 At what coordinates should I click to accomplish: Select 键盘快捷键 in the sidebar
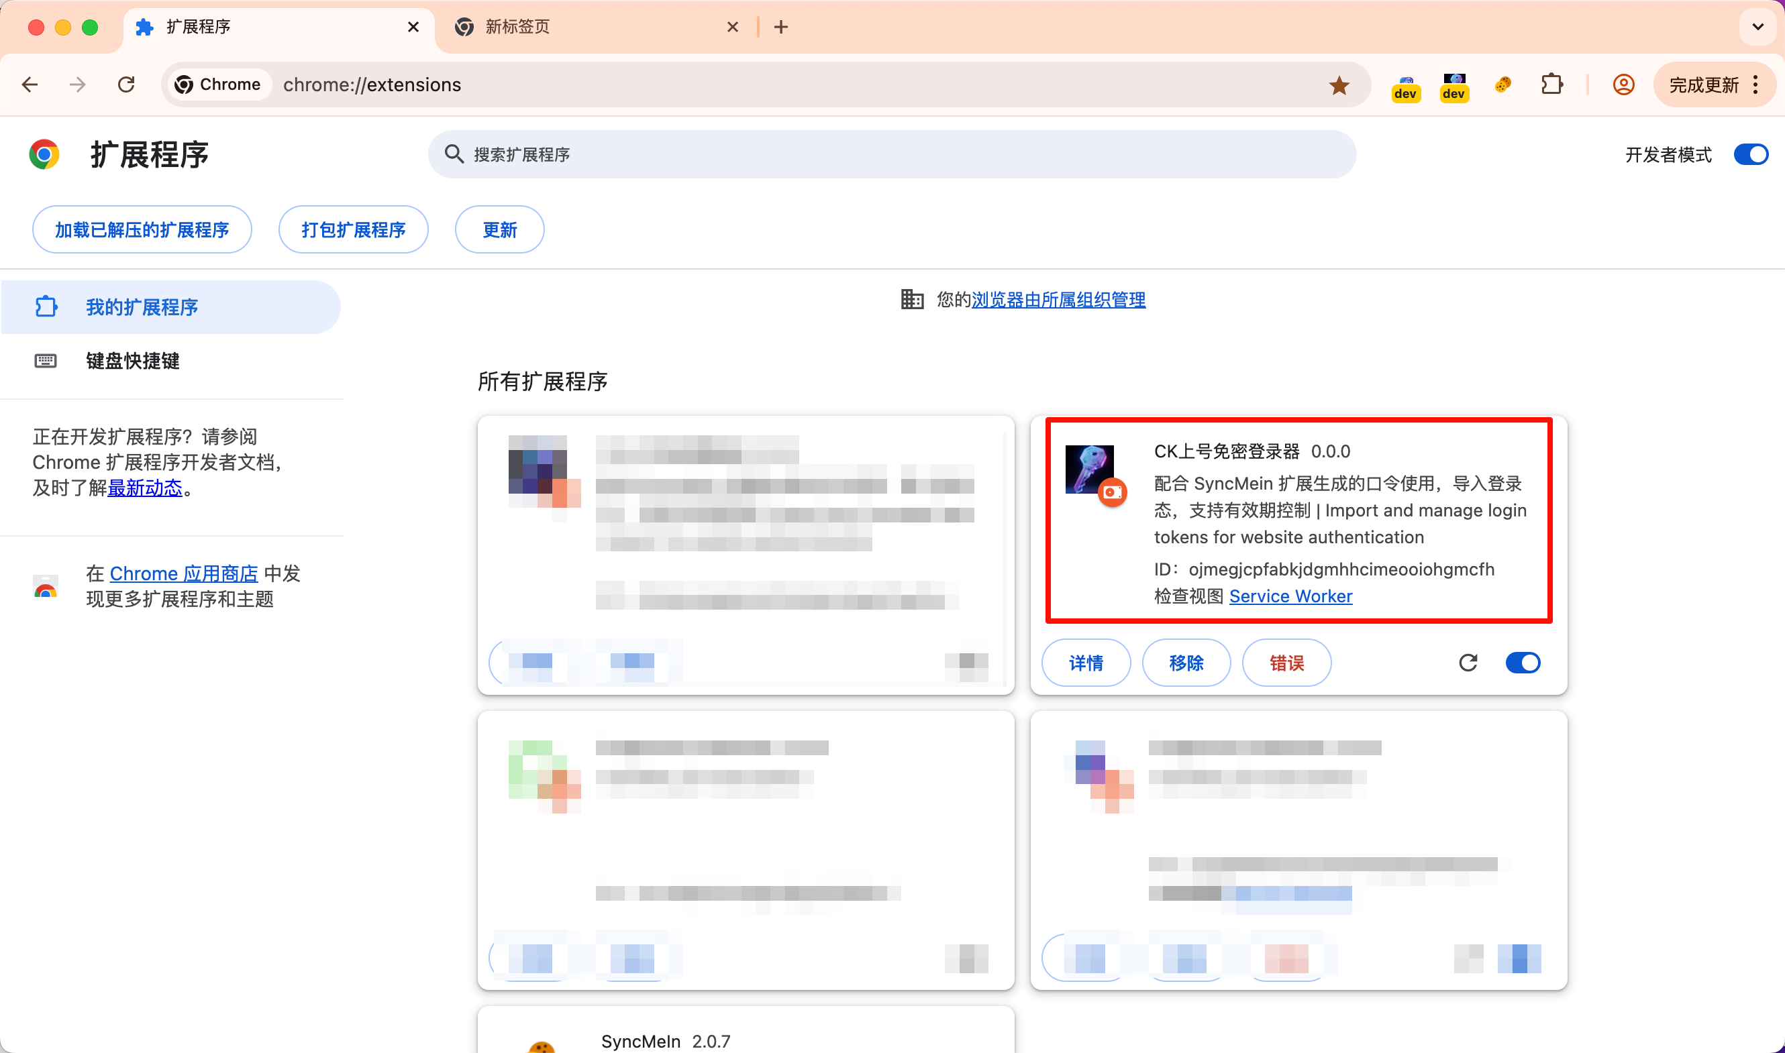[133, 360]
